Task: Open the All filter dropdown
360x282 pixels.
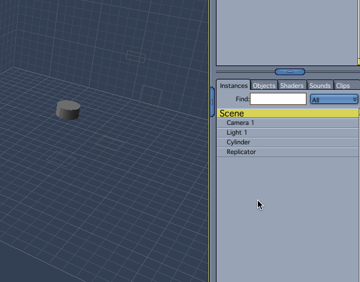Action: click(x=334, y=99)
